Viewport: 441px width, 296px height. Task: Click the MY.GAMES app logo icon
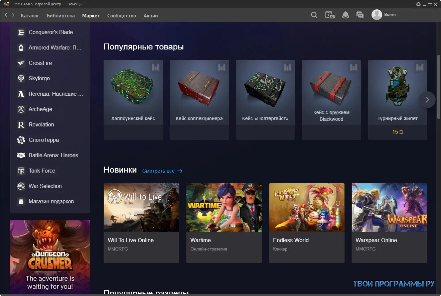(6, 4)
